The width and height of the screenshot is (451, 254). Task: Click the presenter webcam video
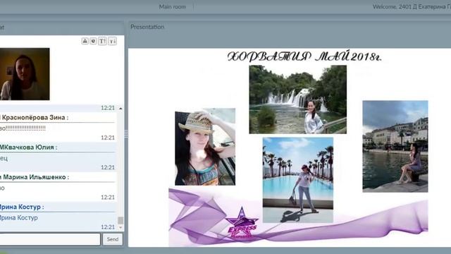tap(25, 74)
